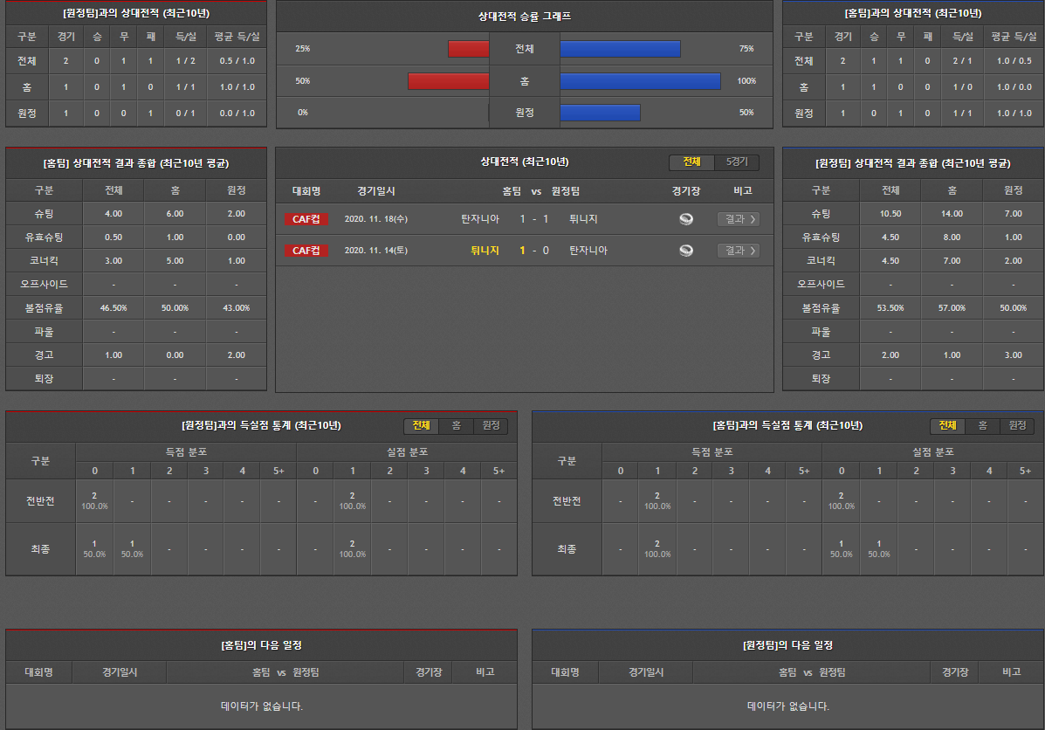
Task: Click the stadium icon for the 2020. 11. 14 match
Action: (x=686, y=251)
